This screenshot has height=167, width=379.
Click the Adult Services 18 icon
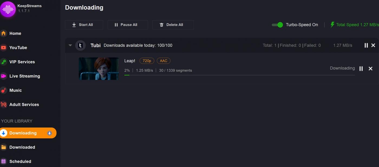tap(3, 105)
